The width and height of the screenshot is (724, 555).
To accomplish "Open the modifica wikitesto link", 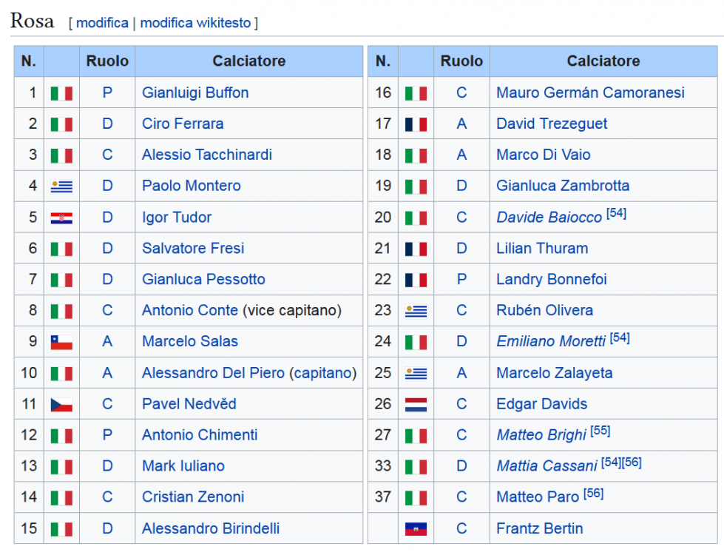I will 195,23.
